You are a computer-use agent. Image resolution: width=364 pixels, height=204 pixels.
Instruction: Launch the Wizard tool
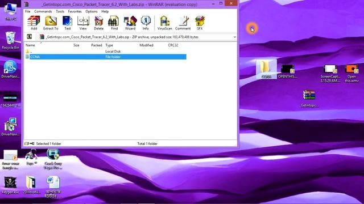click(x=130, y=23)
